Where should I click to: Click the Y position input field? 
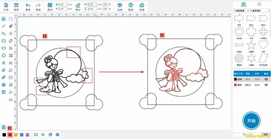(63, 9)
